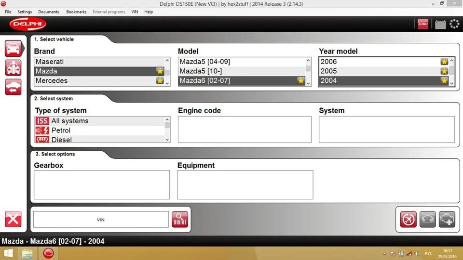The image size is (463, 260).
Task: Click Model list scroll up arrow
Action: click(x=308, y=60)
